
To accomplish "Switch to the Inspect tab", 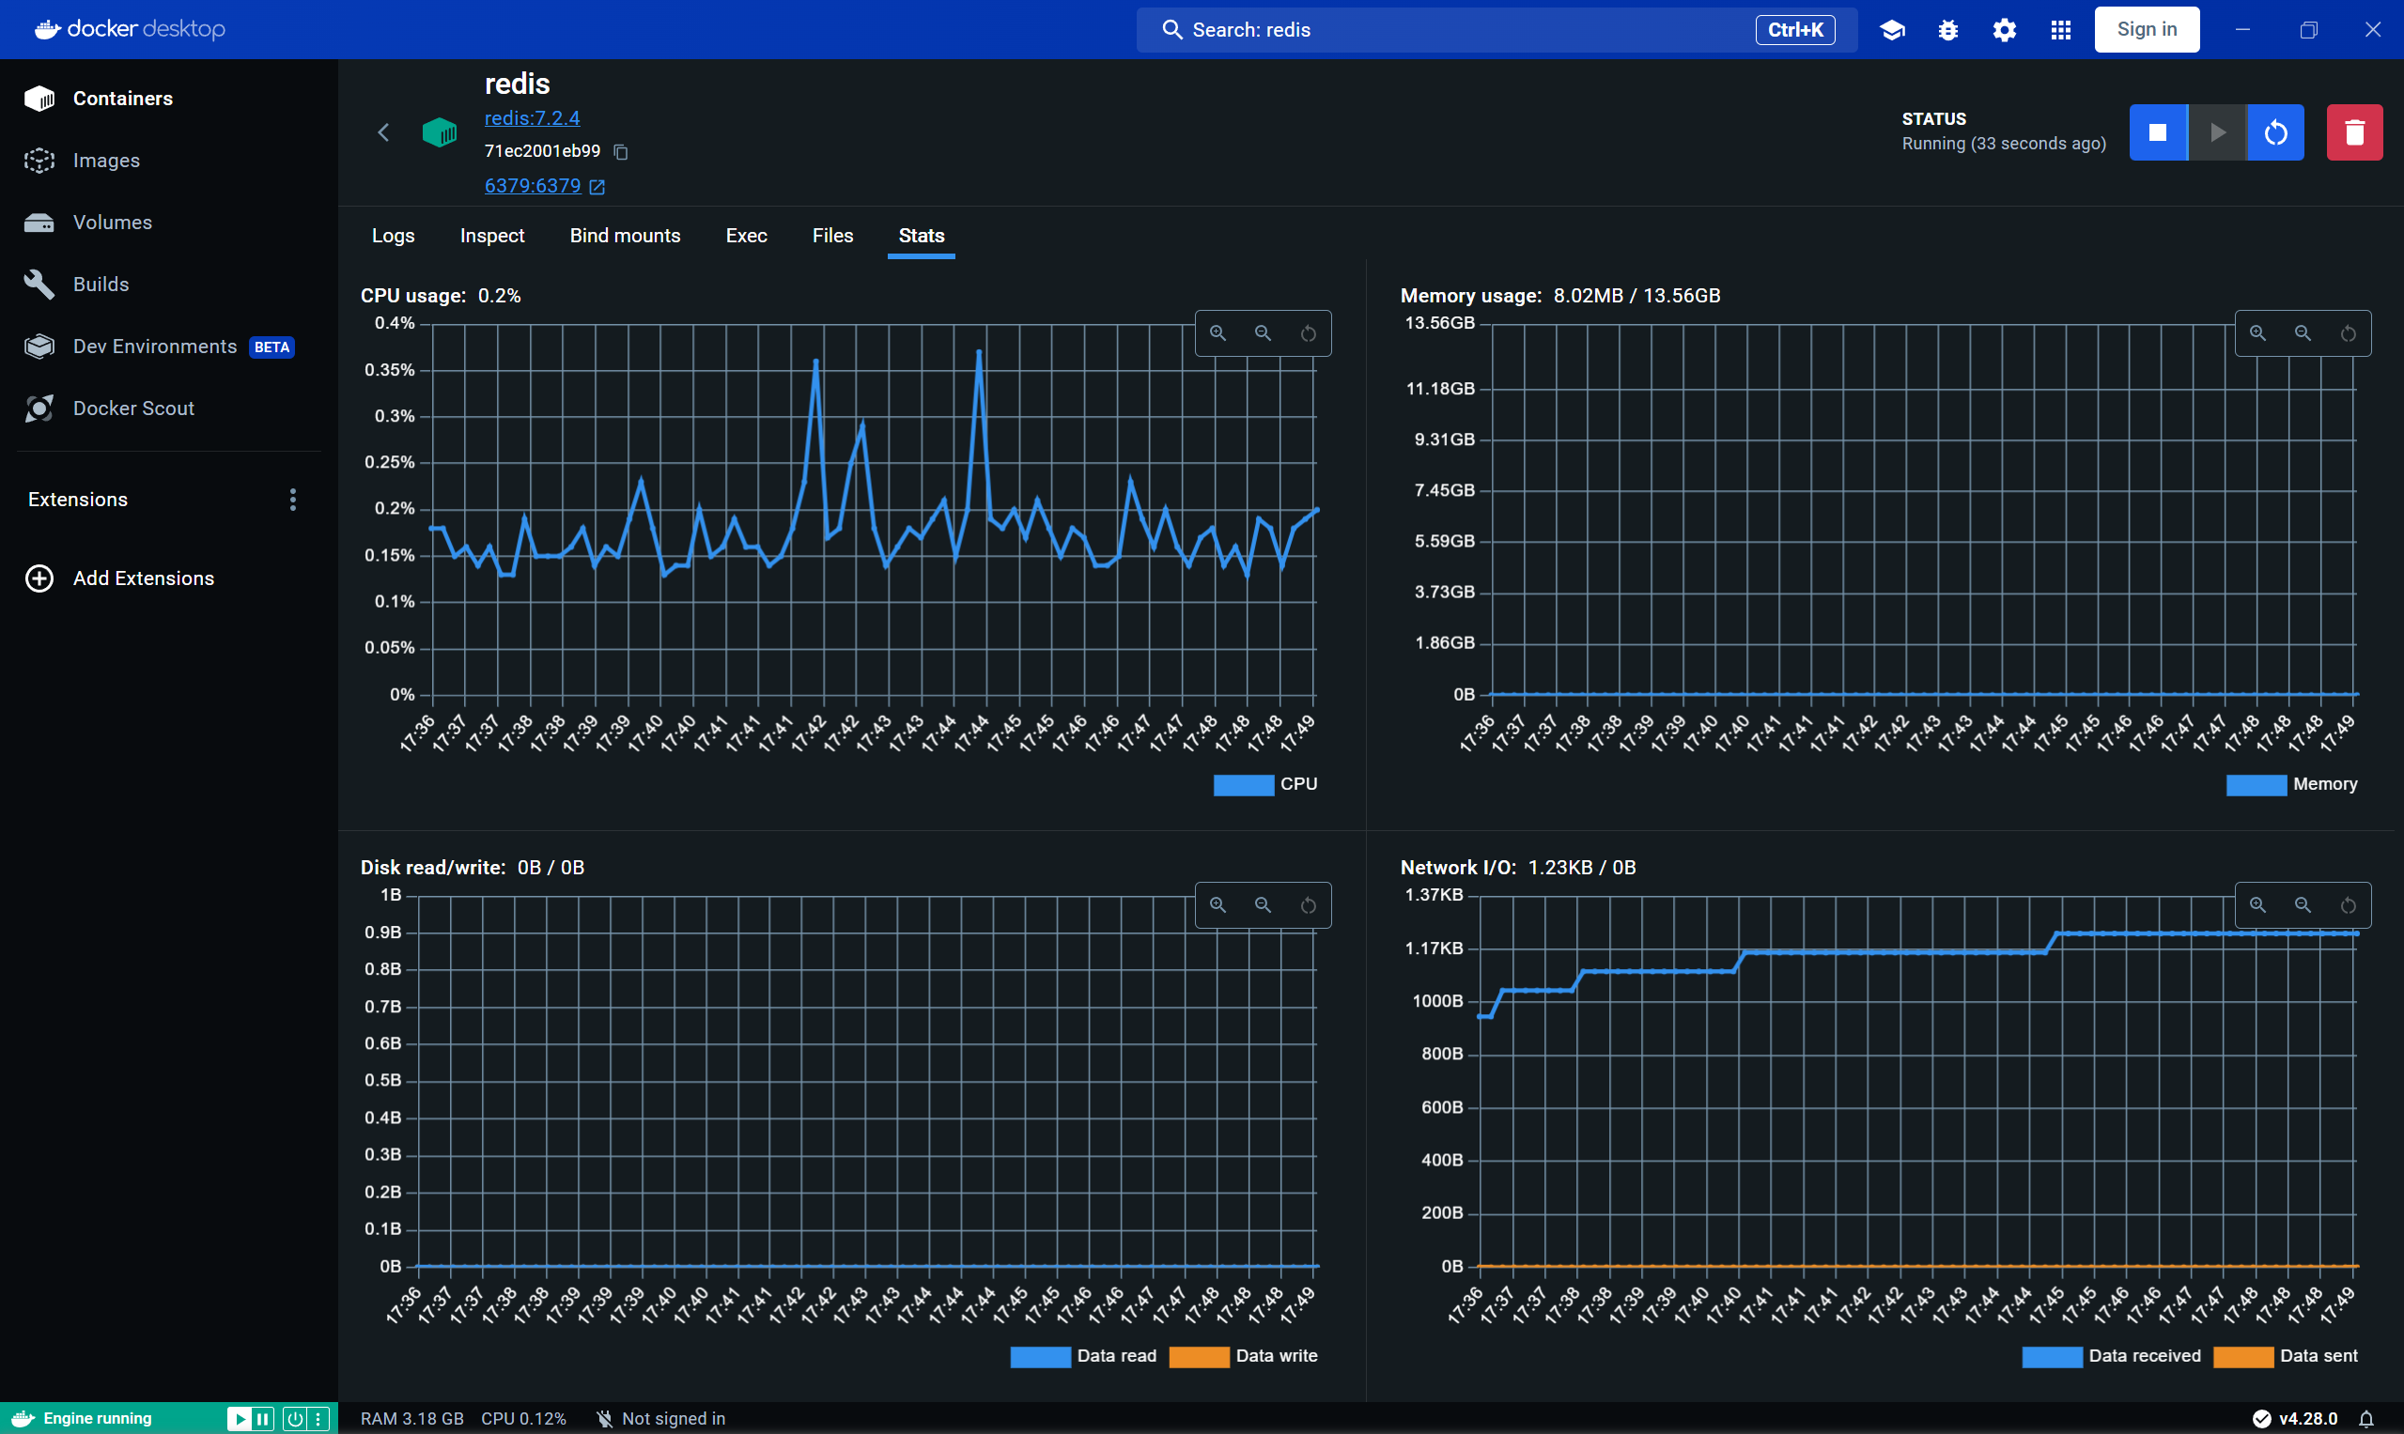I will tap(492, 236).
